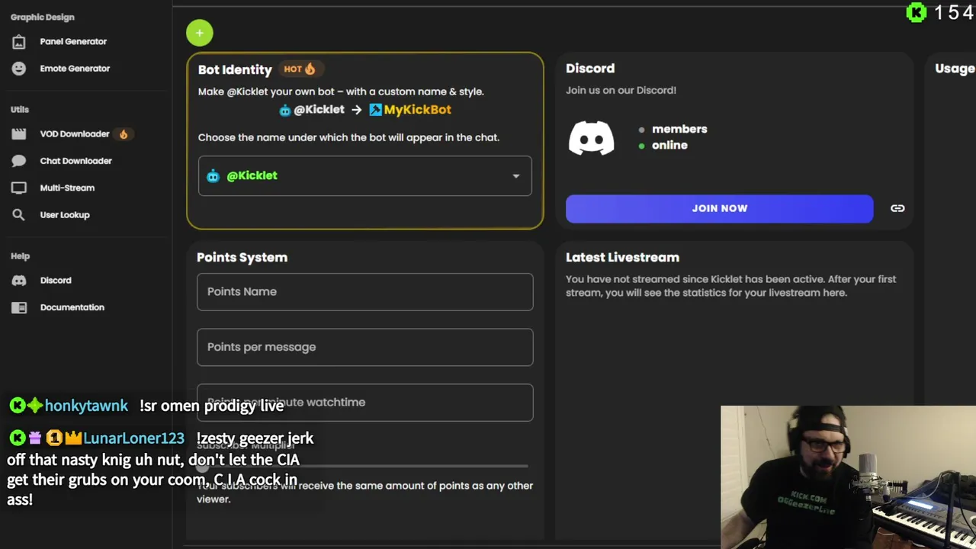Focus the Points per minute watchtime field

[365, 403]
